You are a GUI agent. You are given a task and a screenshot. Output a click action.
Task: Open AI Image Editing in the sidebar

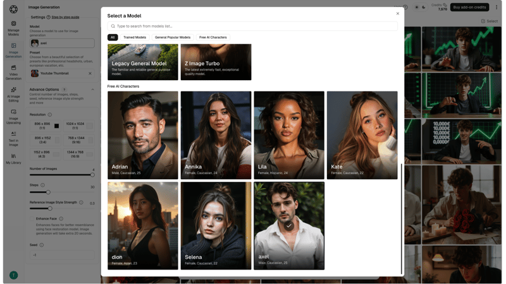(13, 94)
